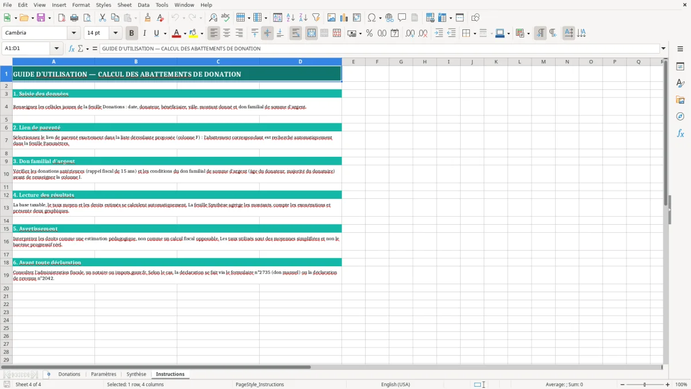Viewport: 691px width, 389px height.
Task: Toggle Bold formatting
Action: click(131, 33)
